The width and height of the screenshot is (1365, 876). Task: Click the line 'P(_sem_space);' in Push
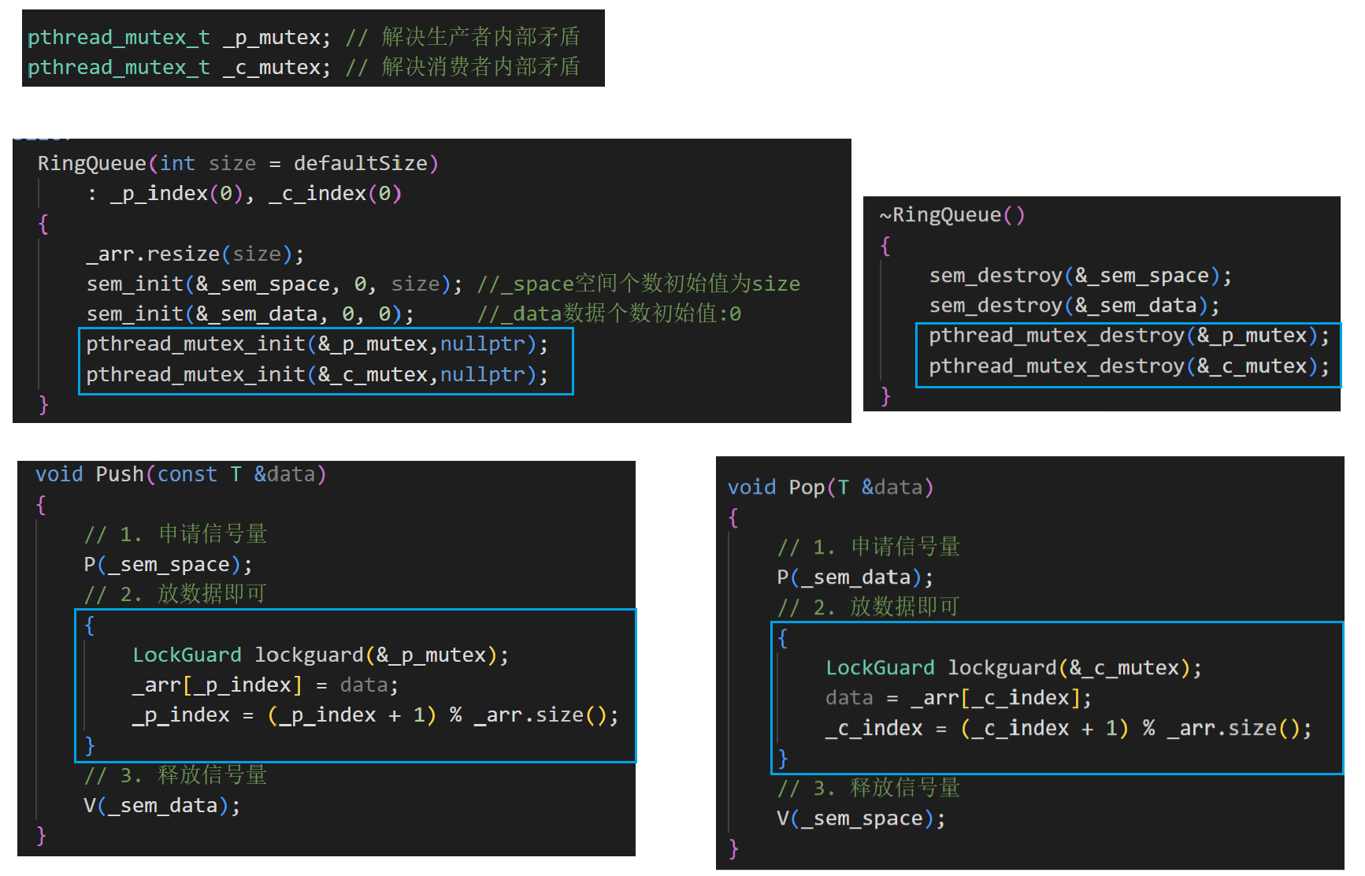(x=169, y=565)
